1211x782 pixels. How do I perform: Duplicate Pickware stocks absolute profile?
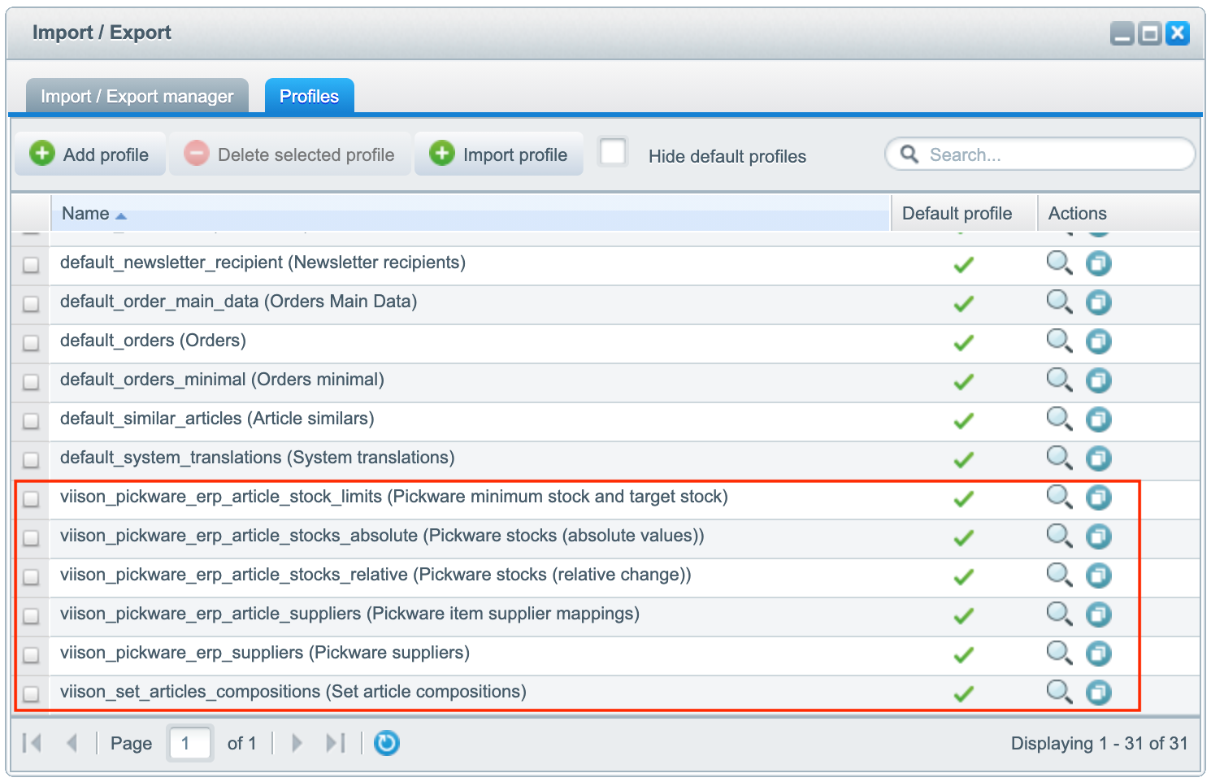(x=1099, y=537)
